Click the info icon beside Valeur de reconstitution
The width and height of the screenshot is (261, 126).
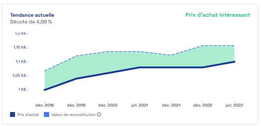pos(99,115)
